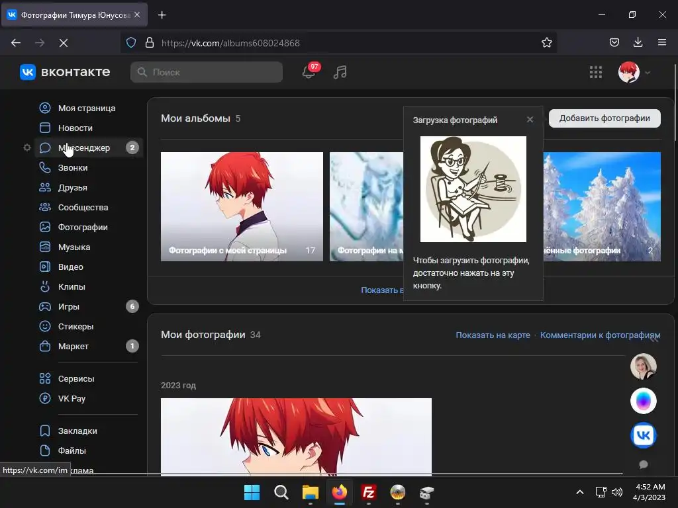Click the Сервисы icon in sidebar
The image size is (678, 508).
pos(45,378)
